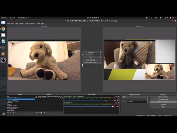Open the View menu
The height and width of the screenshot is (133, 177).
click(x=16, y=24)
